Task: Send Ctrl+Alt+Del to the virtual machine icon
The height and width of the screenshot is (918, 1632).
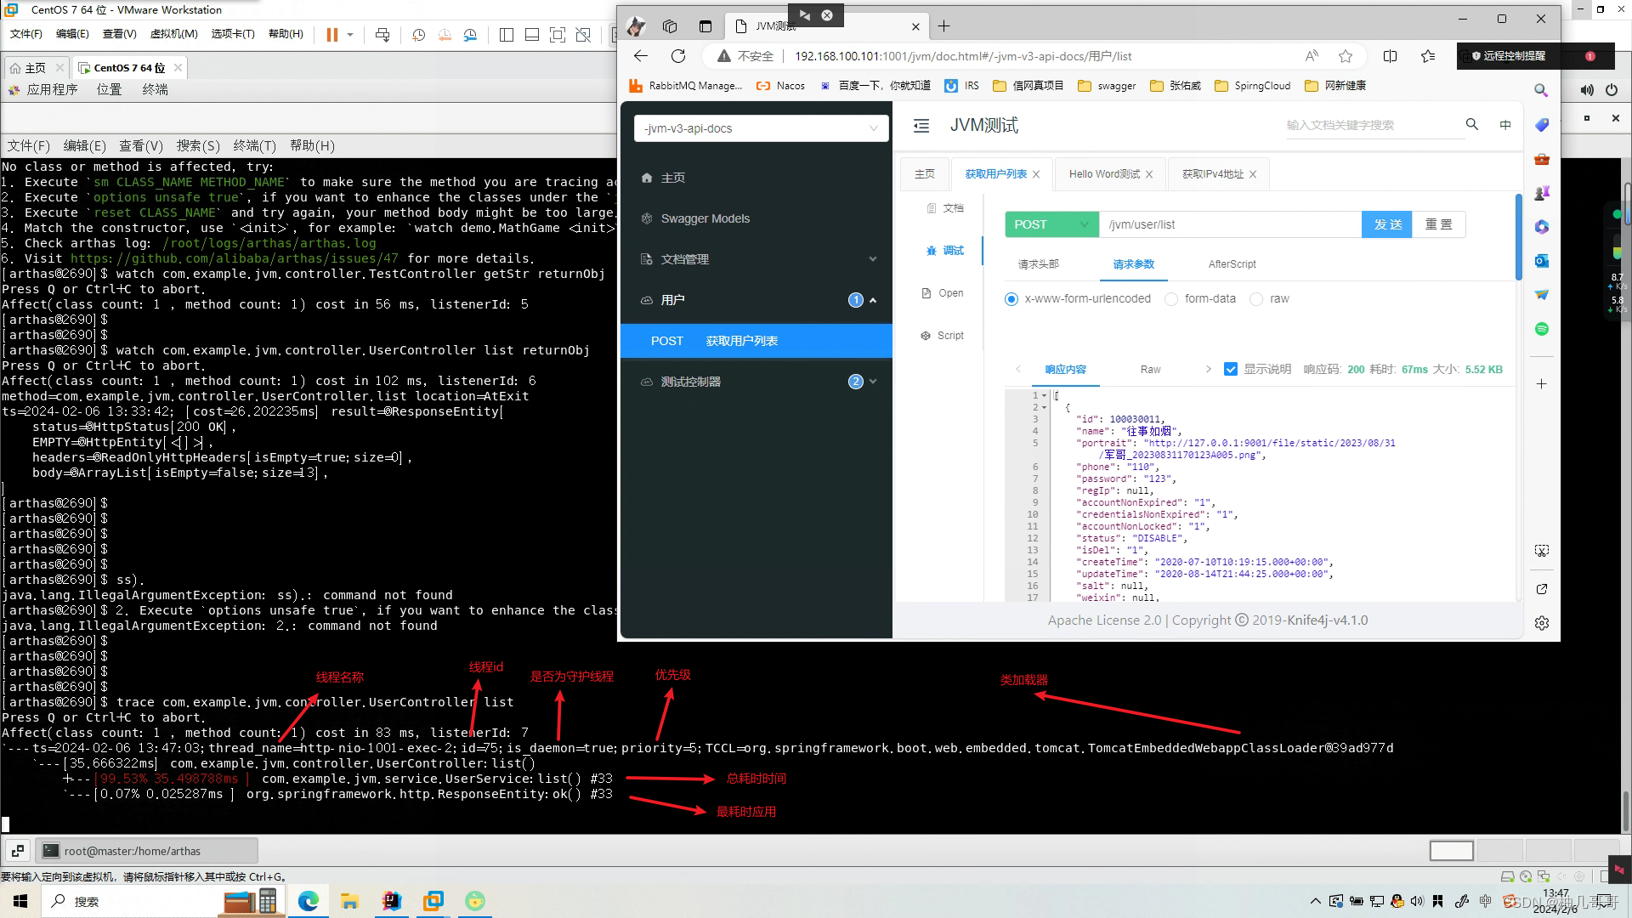Action: (382, 35)
